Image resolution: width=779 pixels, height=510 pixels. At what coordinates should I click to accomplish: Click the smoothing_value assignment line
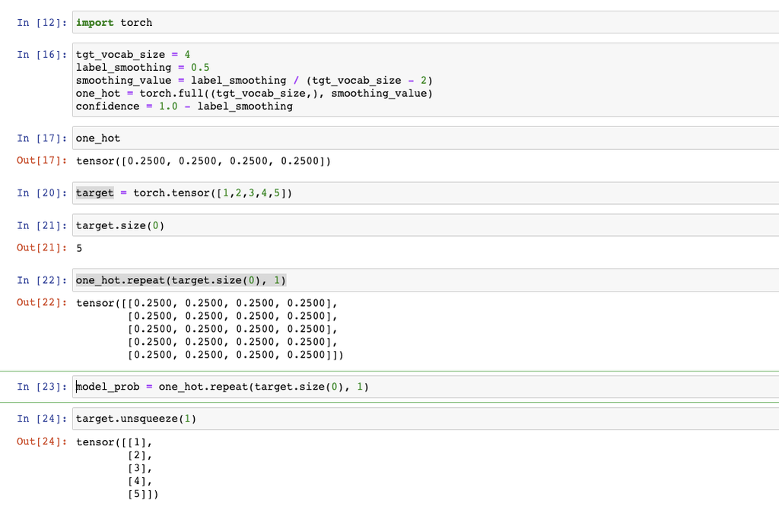click(254, 81)
